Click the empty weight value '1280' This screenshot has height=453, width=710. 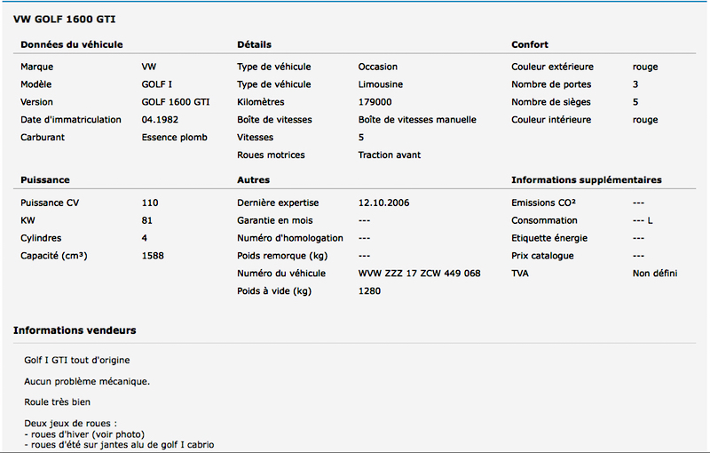[369, 291]
